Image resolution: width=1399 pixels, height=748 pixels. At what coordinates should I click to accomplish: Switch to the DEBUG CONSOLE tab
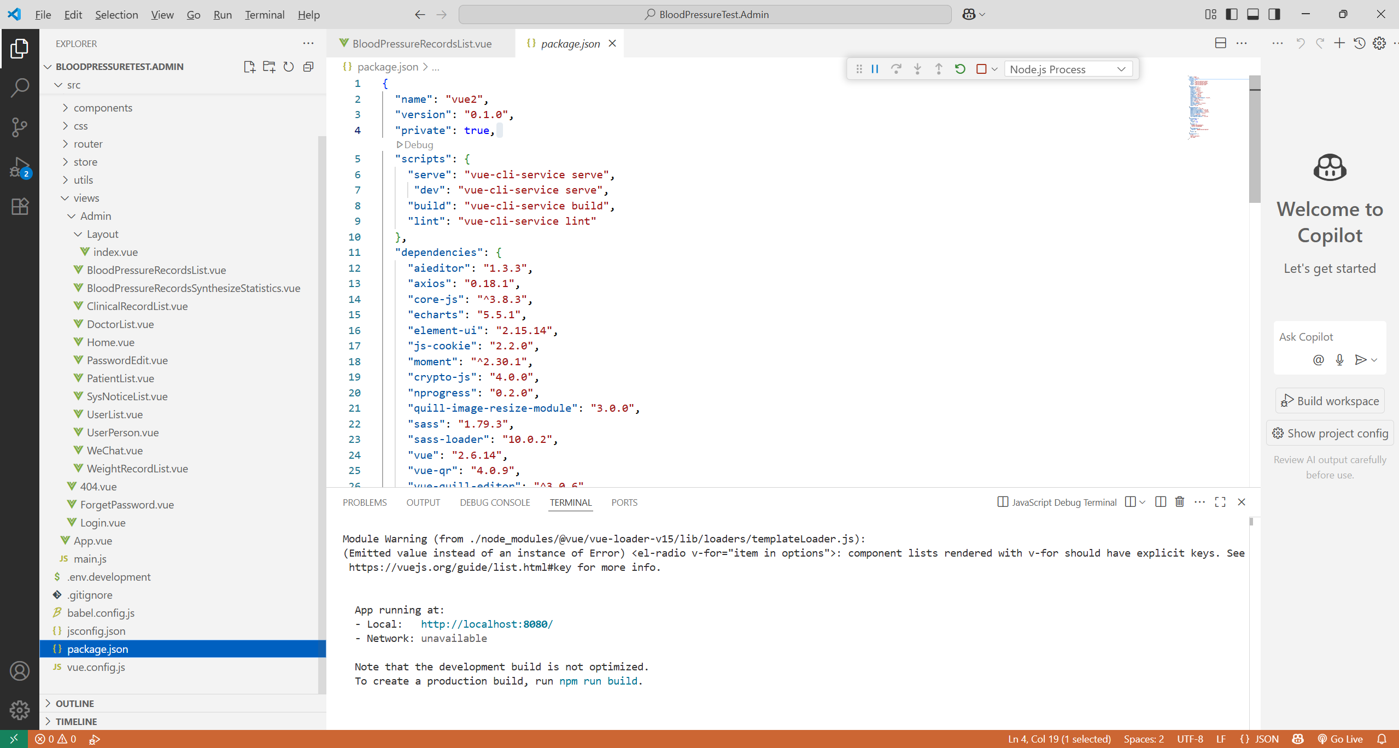[495, 502]
